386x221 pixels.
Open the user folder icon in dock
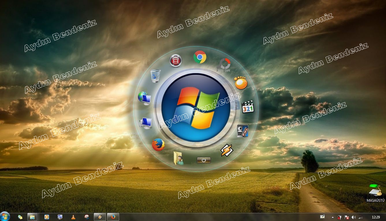click(x=179, y=158)
